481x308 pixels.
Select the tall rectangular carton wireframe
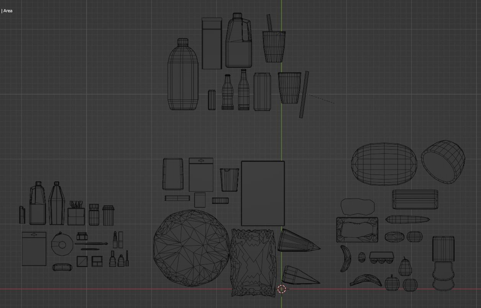coord(212,43)
